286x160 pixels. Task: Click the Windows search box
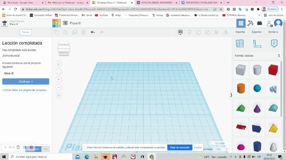pyautogui.click(x=41, y=157)
